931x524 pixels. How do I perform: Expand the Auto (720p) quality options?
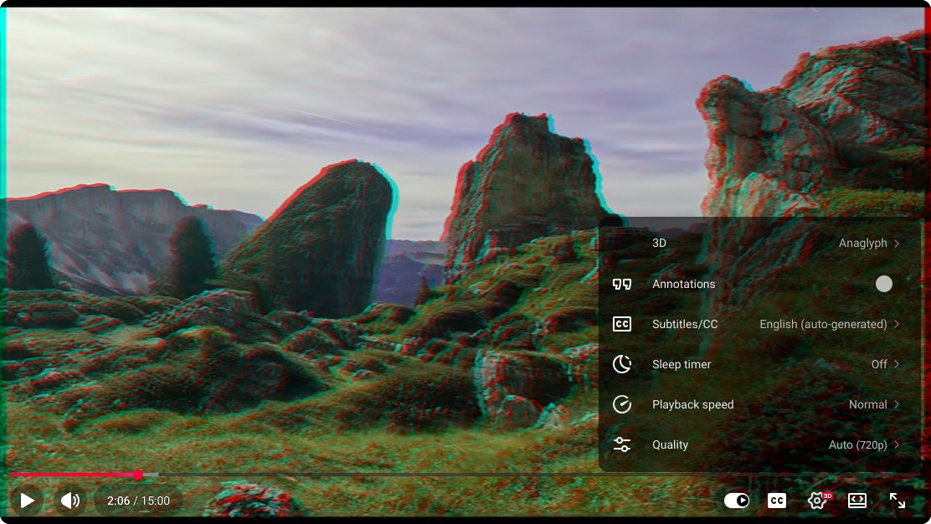(x=864, y=445)
